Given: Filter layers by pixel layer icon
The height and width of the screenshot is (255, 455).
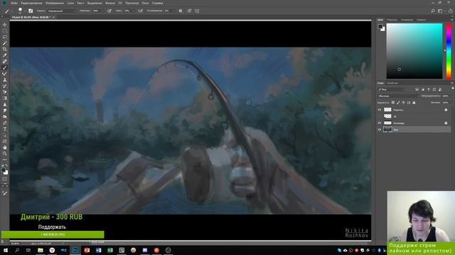Looking at the screenshot, I should [417, 89].
